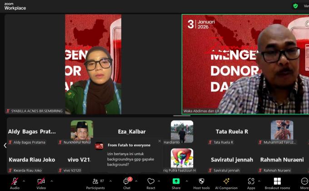309x191 pixels.
Task: Dismiss the chat notification from Fatah
Action: tap(159, 141)
